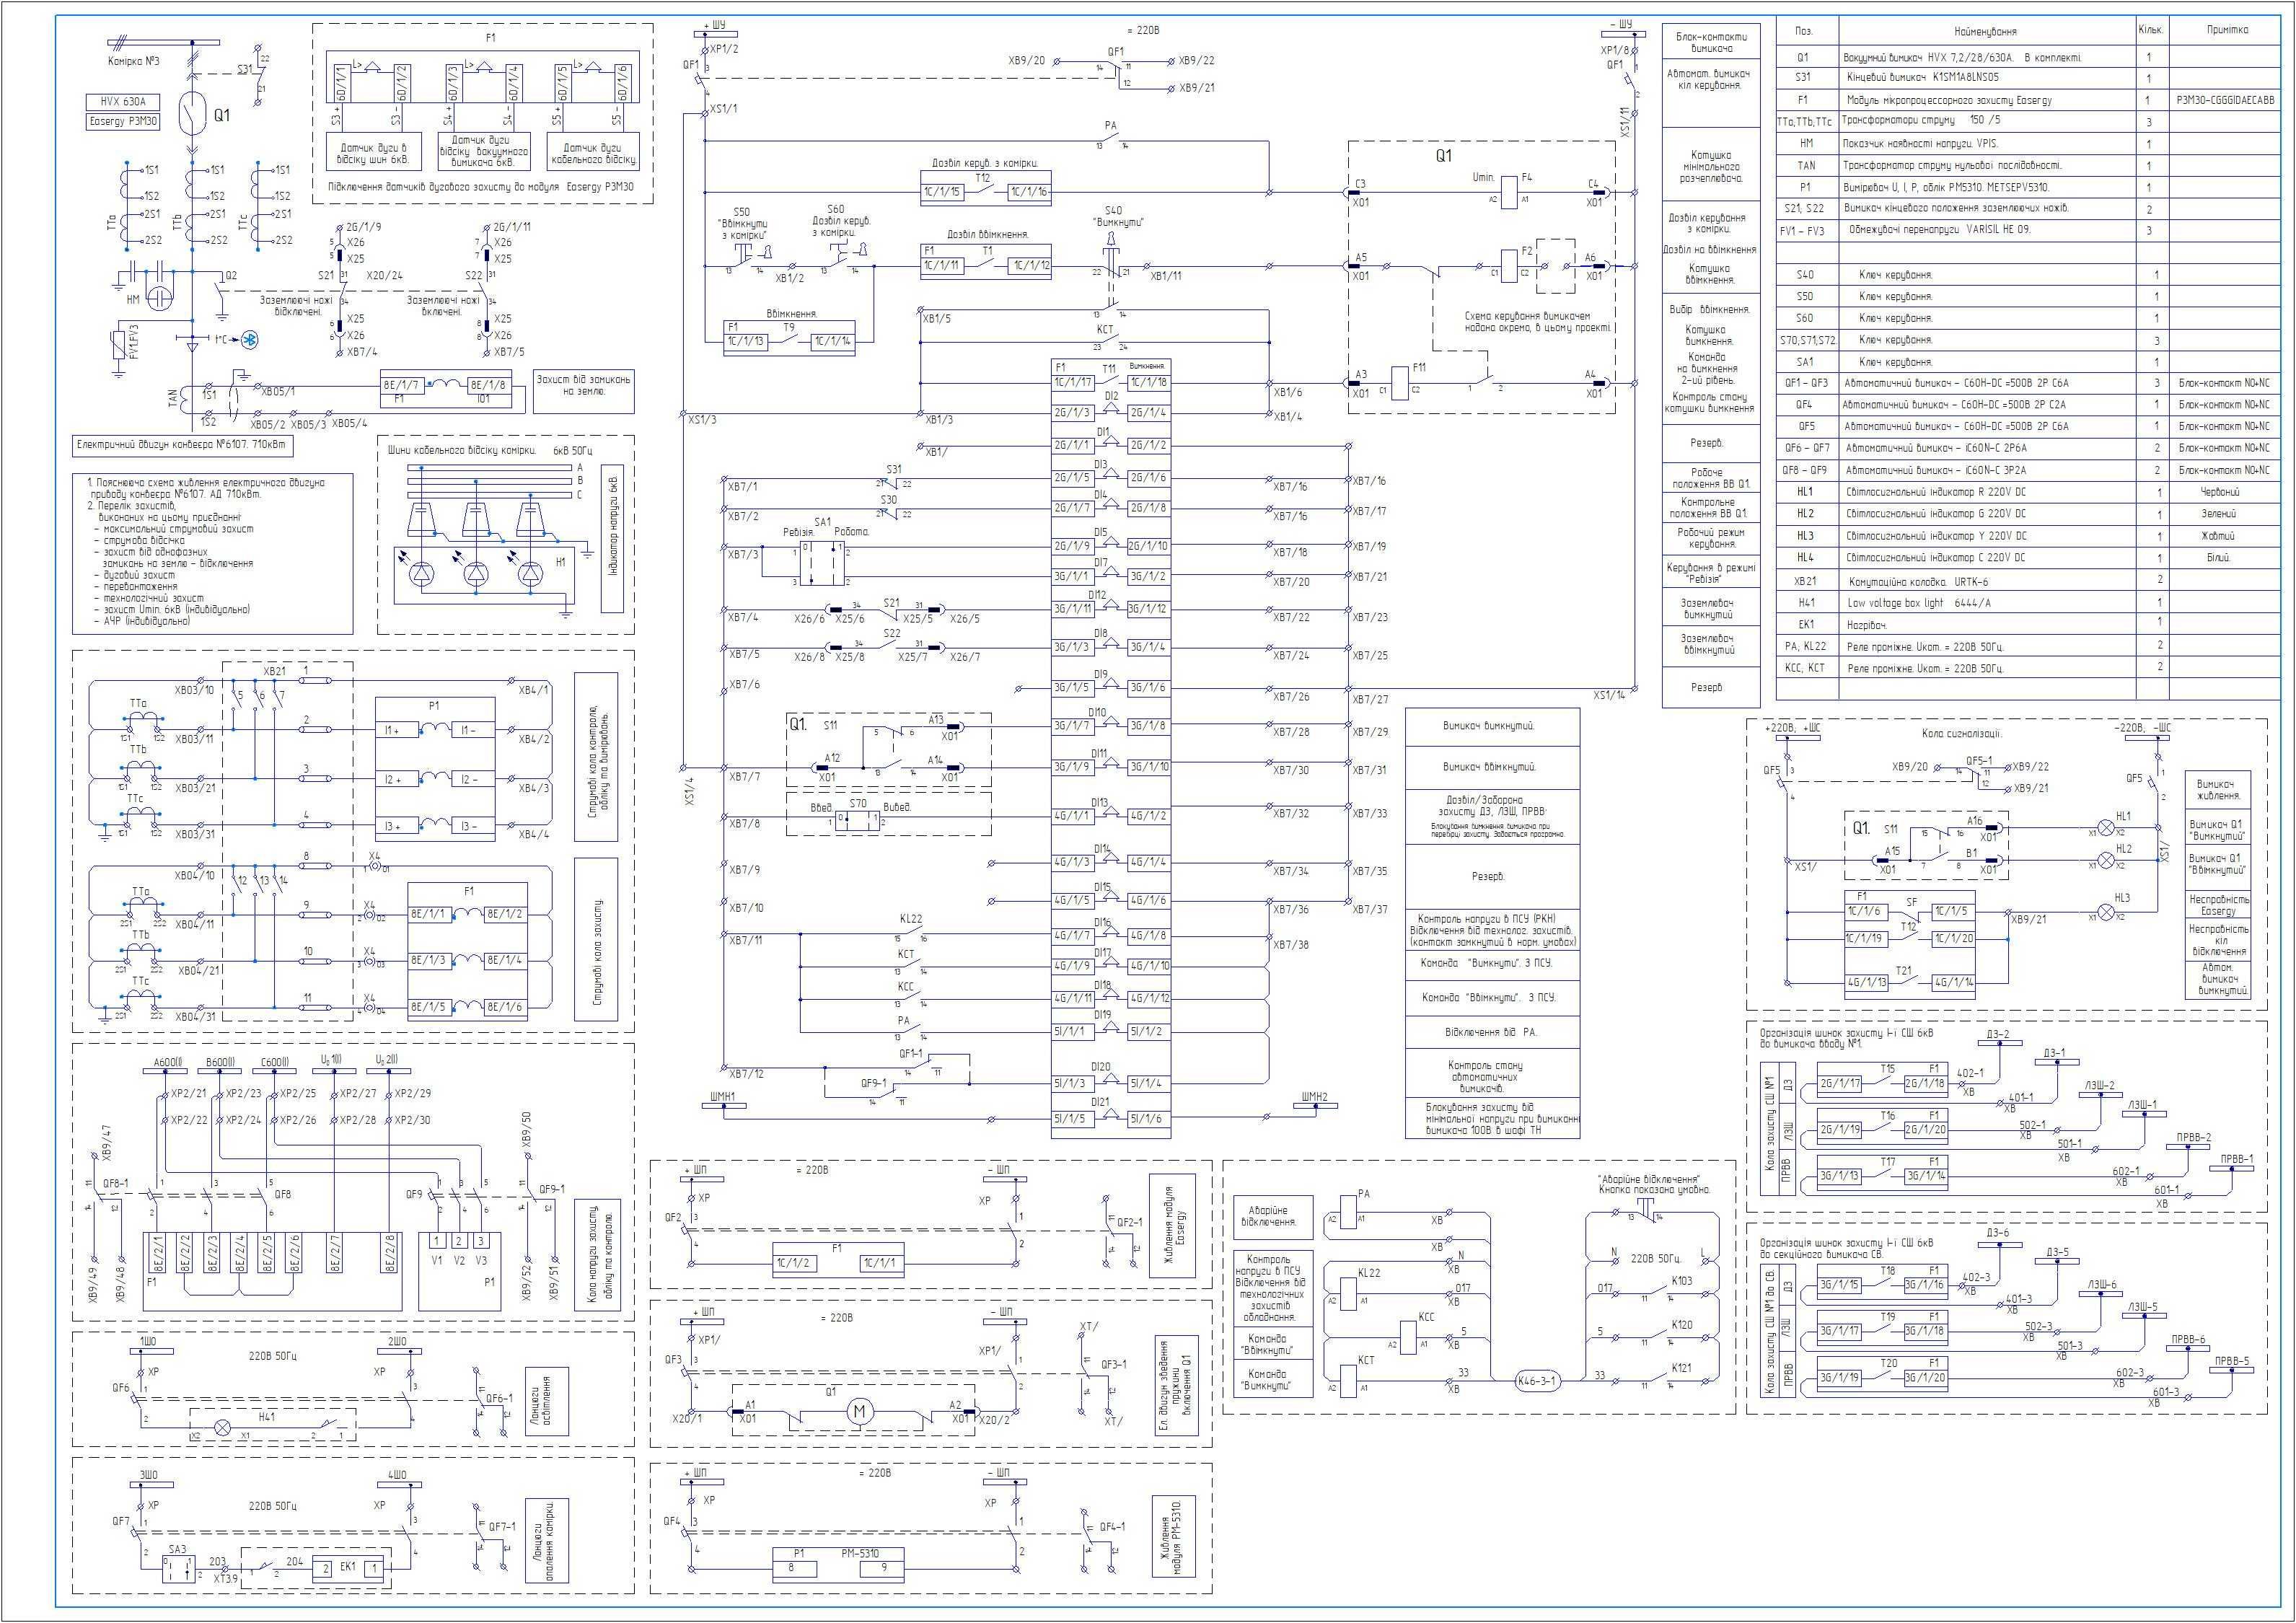Select 'P3M30-CGGGIDAECABB' note cell

(x=2224, y=100)
